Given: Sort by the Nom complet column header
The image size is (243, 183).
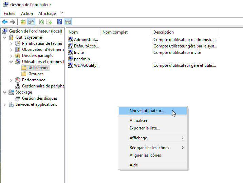Looking at the screenshot, I should click(x=126, y=32).
